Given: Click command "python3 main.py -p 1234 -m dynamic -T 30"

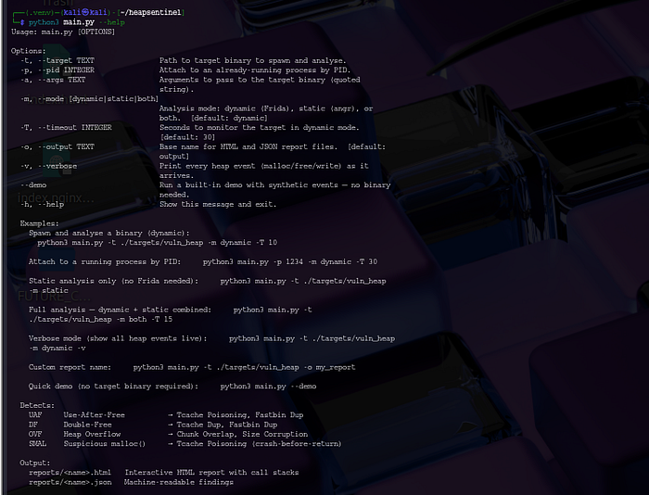Looking at the screenshot, I should click(x=290, y=261).
